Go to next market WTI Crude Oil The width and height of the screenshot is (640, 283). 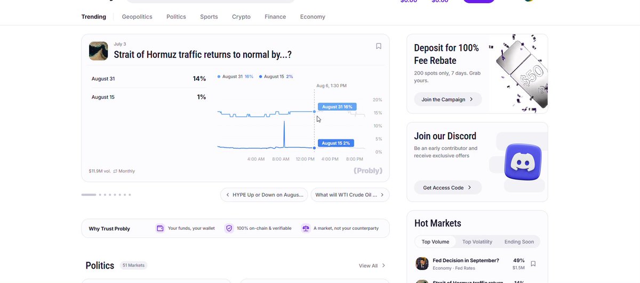coord(350,195)
